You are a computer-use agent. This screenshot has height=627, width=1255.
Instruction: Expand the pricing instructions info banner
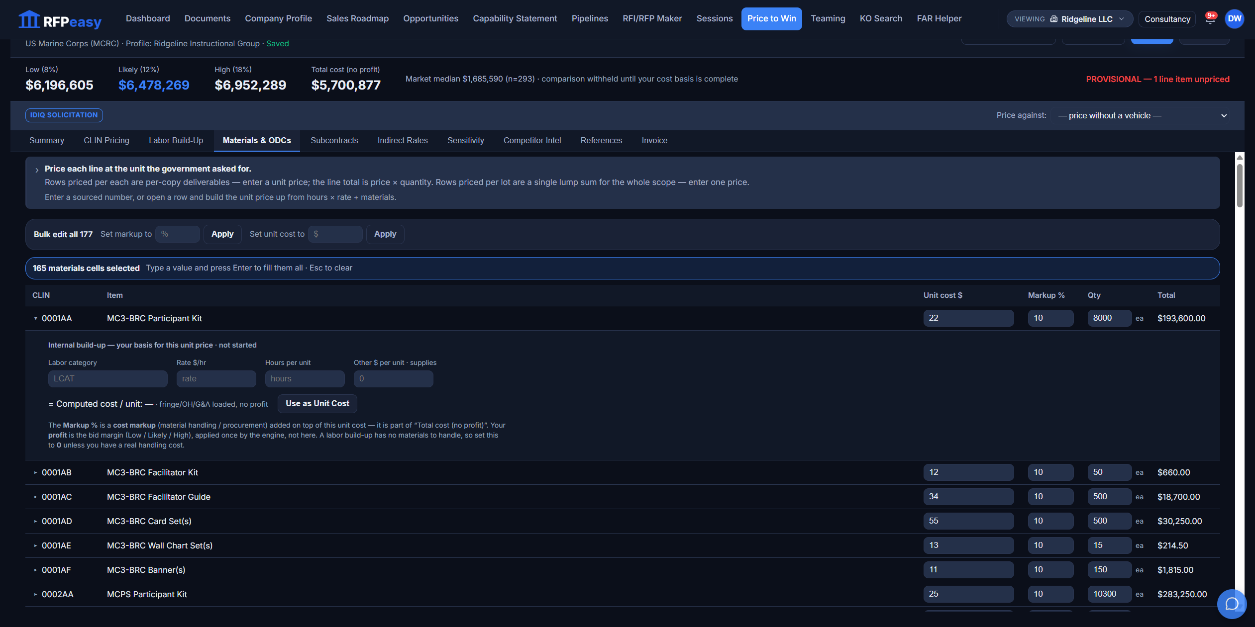[x=37, y=170]
